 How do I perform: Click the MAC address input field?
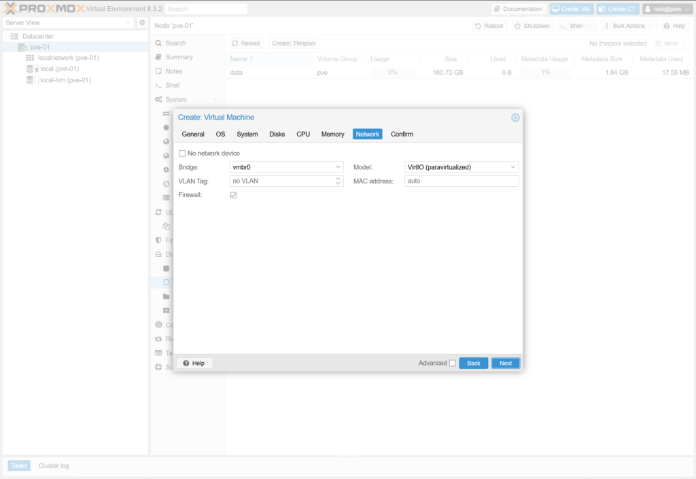(461, 181)
